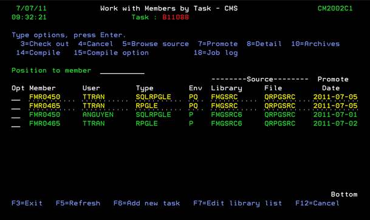Click option 5=Browse source
The width and height of the screenshot is (370, 220).
[156, 44]
